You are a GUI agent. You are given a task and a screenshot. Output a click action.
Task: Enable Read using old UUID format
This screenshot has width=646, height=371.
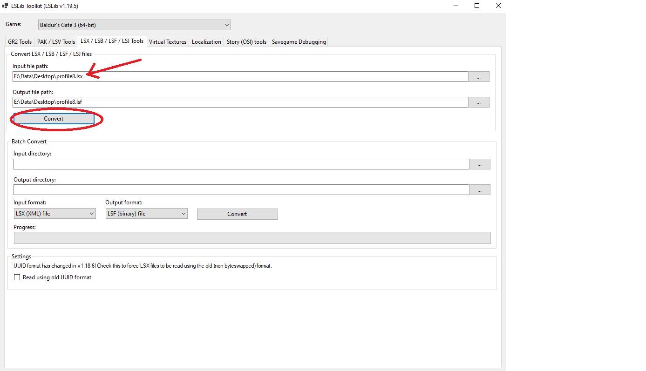tap(17, 277)
